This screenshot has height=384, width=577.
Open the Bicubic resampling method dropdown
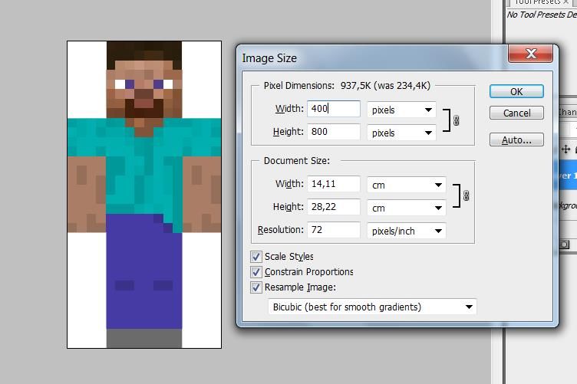point(372,307)
